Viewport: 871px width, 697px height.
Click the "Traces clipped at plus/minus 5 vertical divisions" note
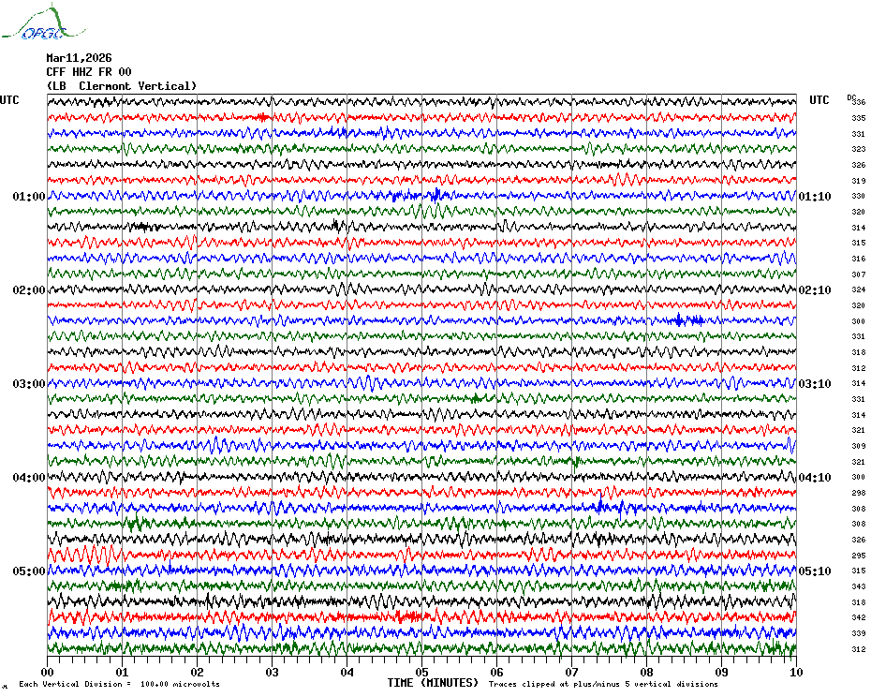603,684
